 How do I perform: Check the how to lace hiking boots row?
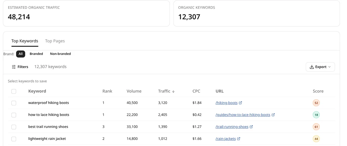pyautogui.click(x=14, y=115)
